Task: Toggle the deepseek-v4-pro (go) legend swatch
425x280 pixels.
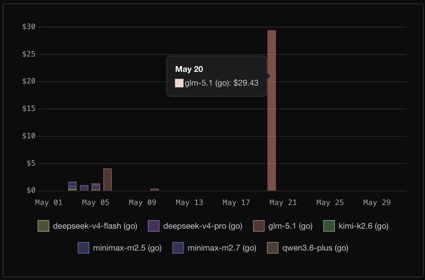Action: [x=154, y=226]
